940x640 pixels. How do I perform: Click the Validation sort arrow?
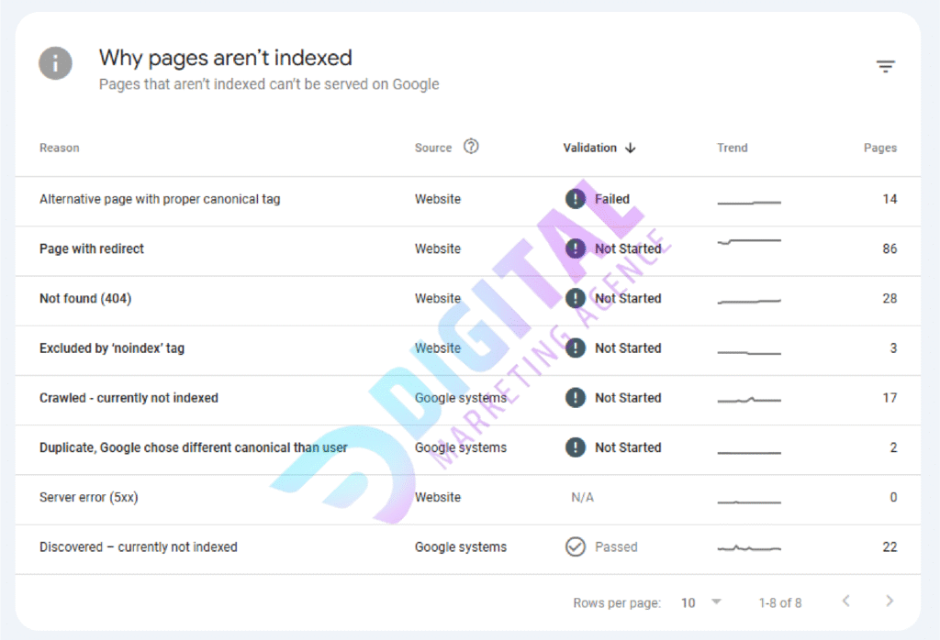coord(630,148)
